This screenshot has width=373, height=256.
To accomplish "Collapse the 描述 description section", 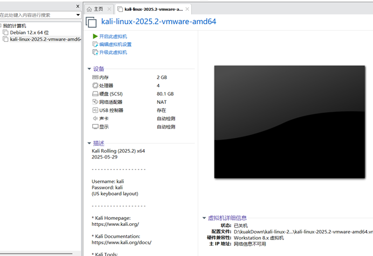I will tap(89, 143).
